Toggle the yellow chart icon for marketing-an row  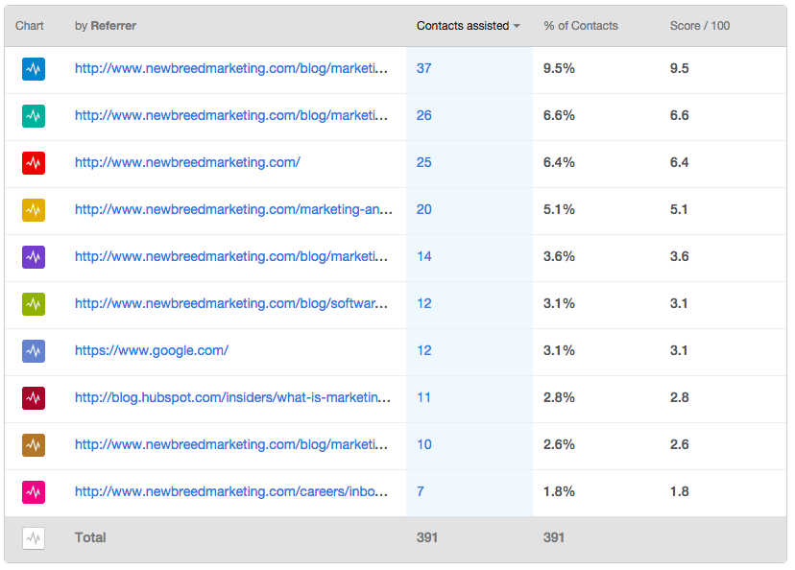34,210
